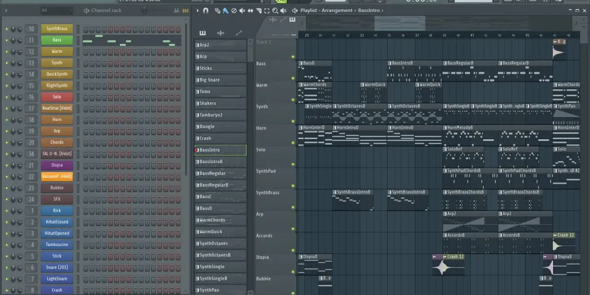
Task: Select the Snare (201) channel button
Action: coord(57,267)
